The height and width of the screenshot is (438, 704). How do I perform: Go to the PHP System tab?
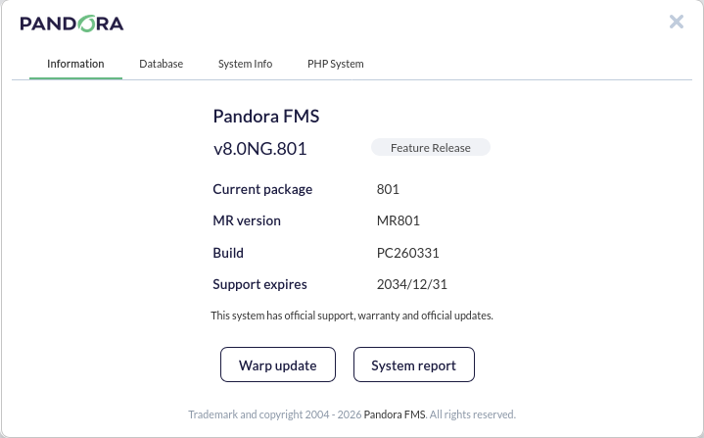336,64
